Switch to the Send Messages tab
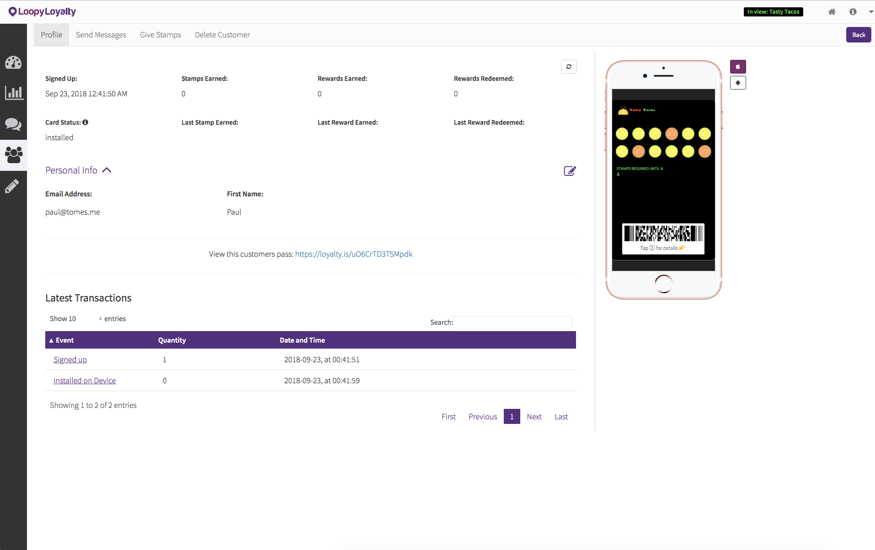Image resolution: width=875 pixels, height=550 pixels. 101,34
